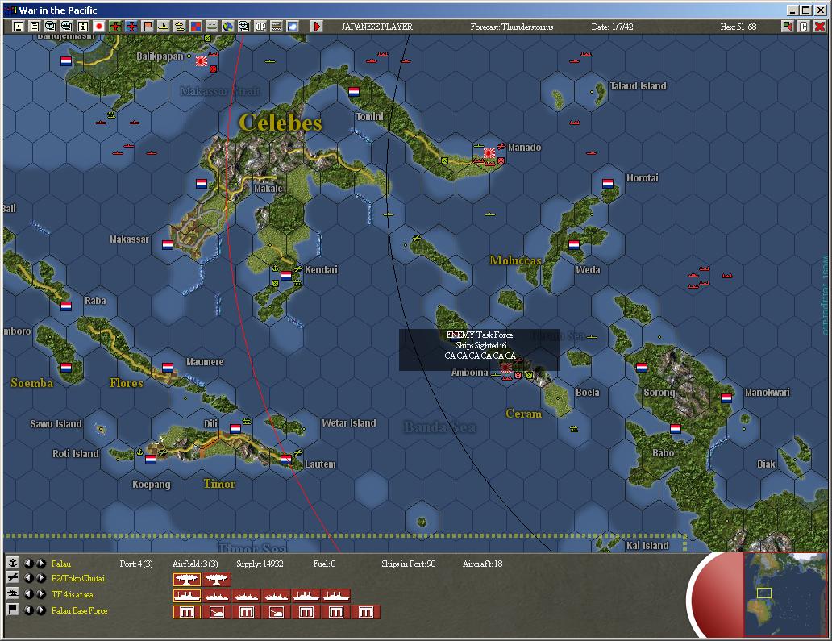Open the globe world map toolbar icon
832x641 pixels.
(228, 26)
